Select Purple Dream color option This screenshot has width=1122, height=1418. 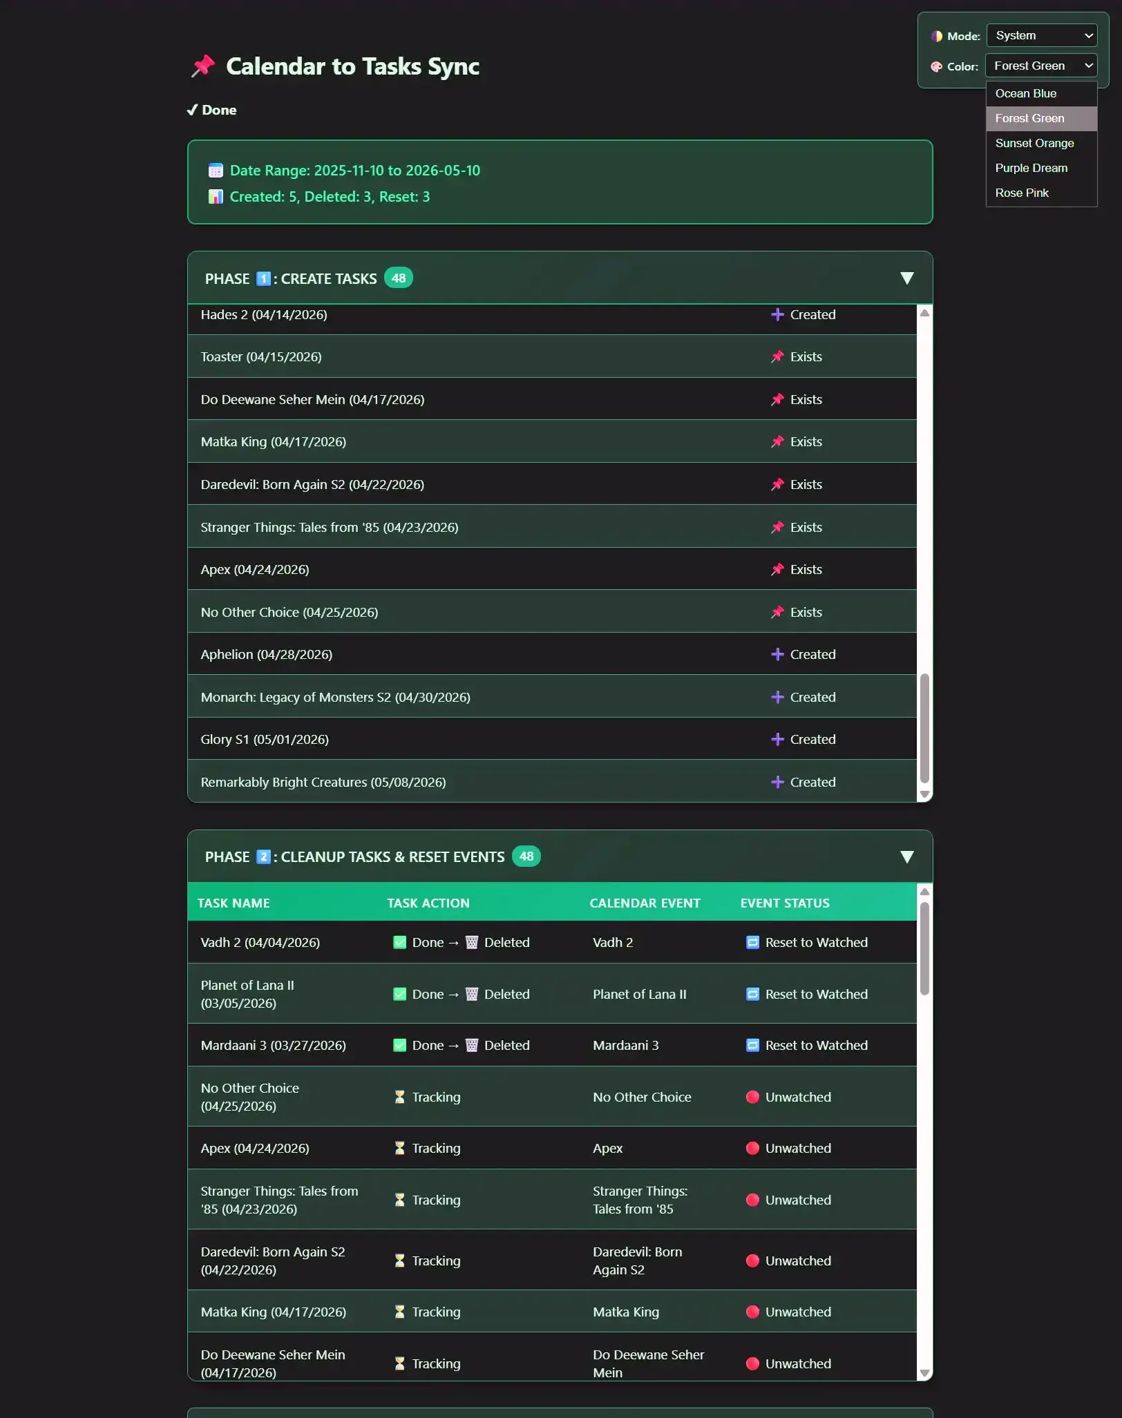(1041, 169)
